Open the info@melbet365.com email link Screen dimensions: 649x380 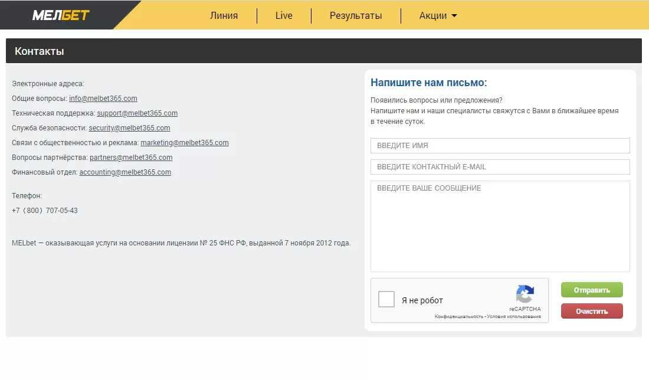pyautogui.click(x=103, y=98)
